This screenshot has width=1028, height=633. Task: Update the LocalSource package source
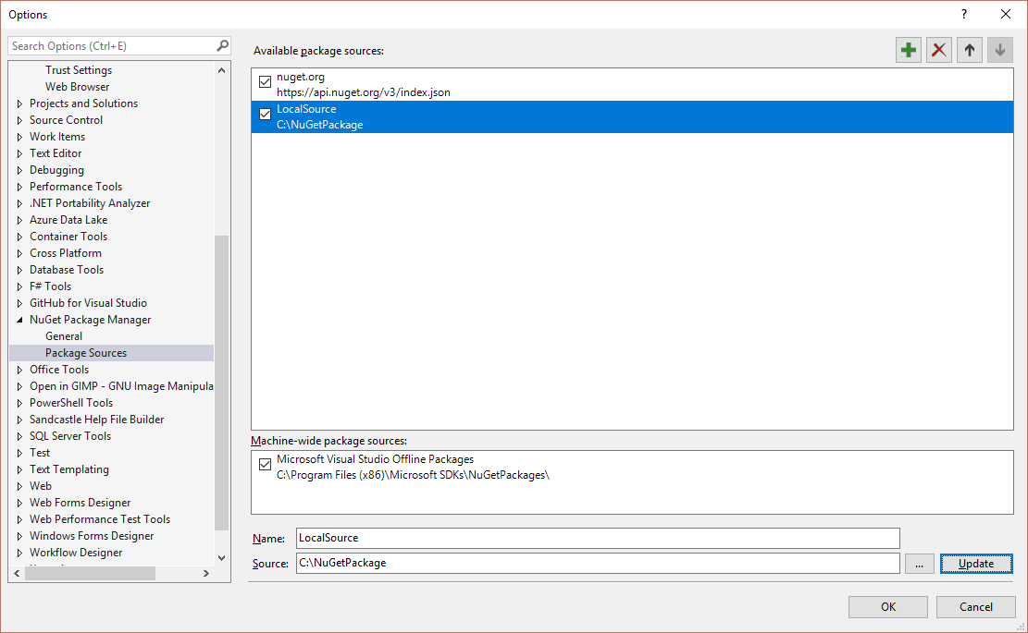(x=976, y=563)
